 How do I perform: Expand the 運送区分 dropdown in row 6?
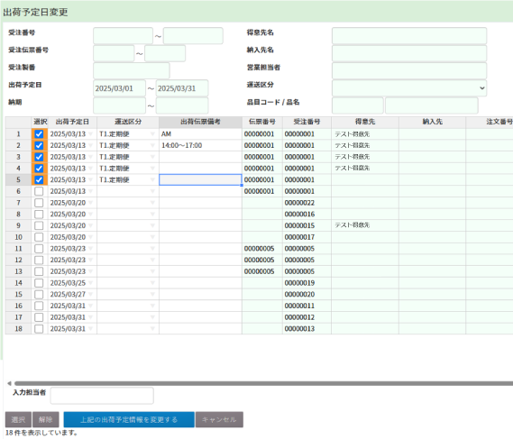[x=152, y=191]
